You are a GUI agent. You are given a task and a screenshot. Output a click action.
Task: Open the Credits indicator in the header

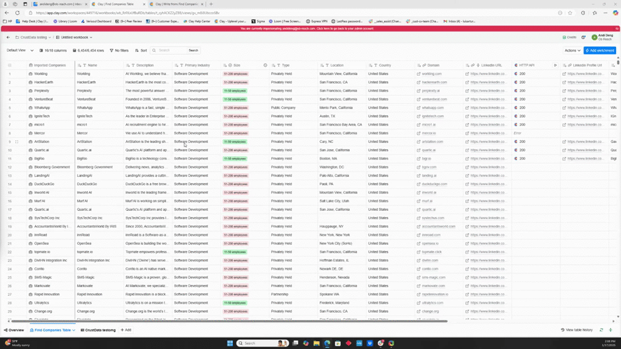click(x=569, y=38)
